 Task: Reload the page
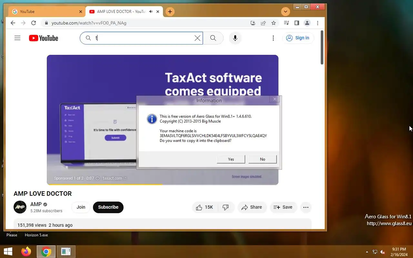[34, 23]
